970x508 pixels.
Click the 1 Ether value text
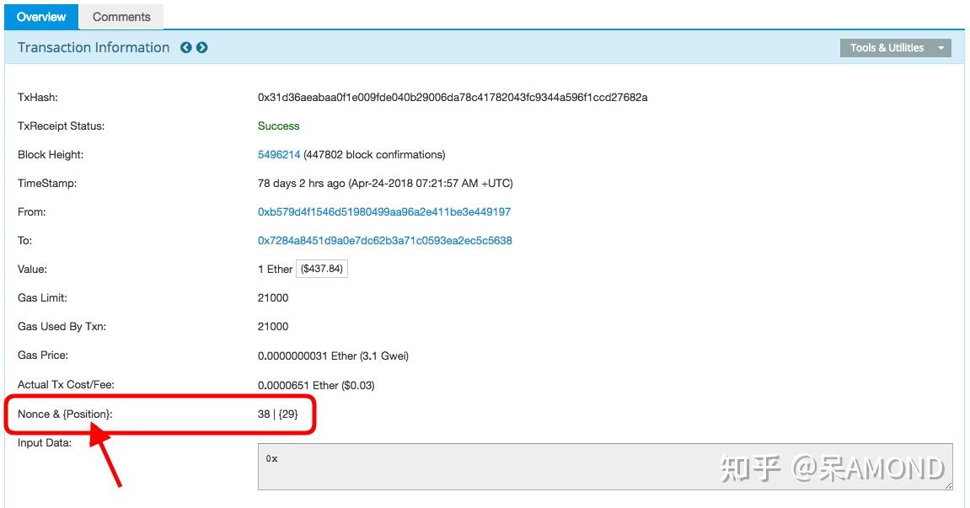pos(276,269)
